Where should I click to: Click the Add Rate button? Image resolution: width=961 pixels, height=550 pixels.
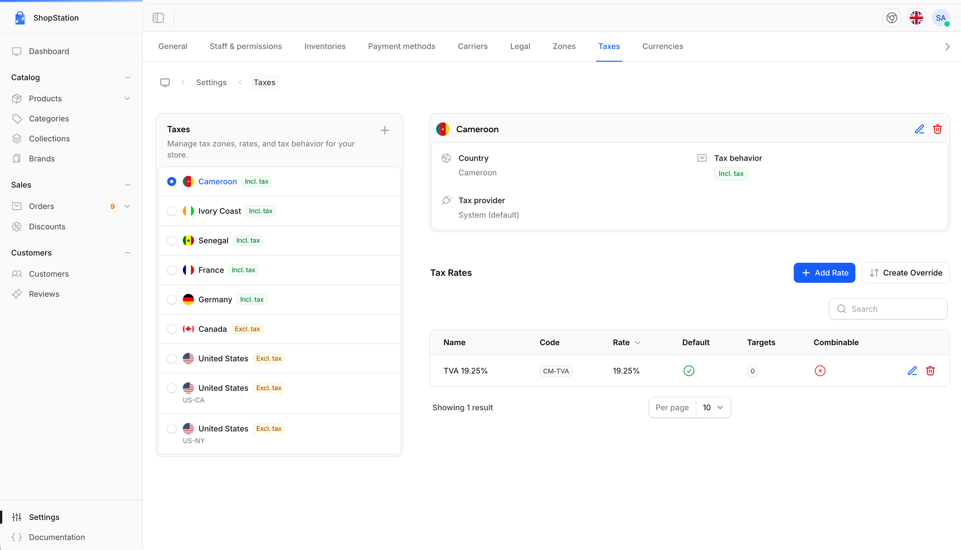pyautogui.click(x=824, y=273)
